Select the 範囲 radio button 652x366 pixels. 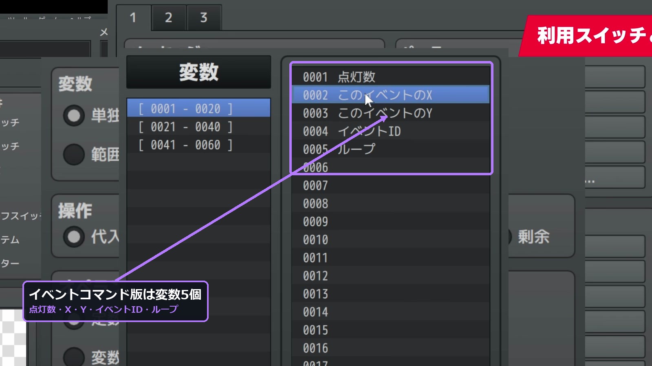pyautogui.click(x=74, y=155)
